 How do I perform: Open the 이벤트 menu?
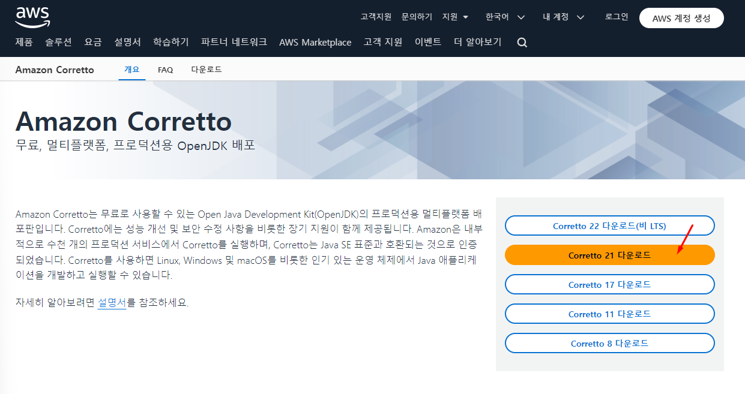[x=428, y=42]
